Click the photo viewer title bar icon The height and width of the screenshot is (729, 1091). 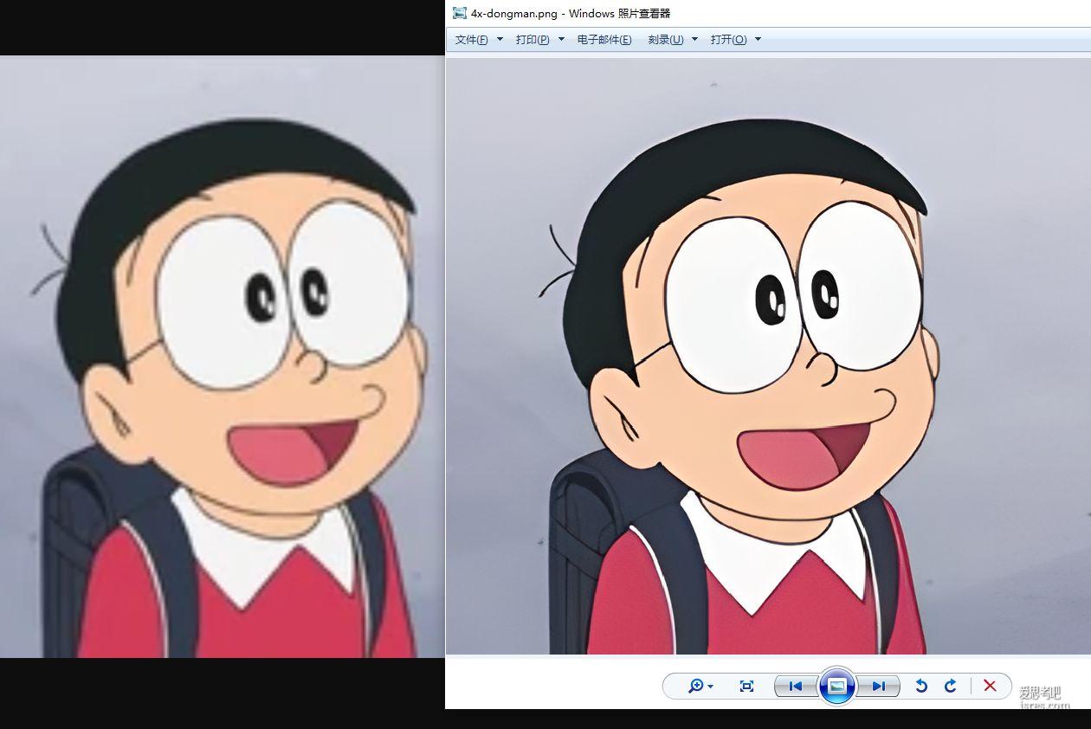coord(459,13)
